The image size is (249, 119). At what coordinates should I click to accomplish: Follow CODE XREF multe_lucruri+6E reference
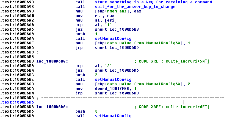pos(188,107)
